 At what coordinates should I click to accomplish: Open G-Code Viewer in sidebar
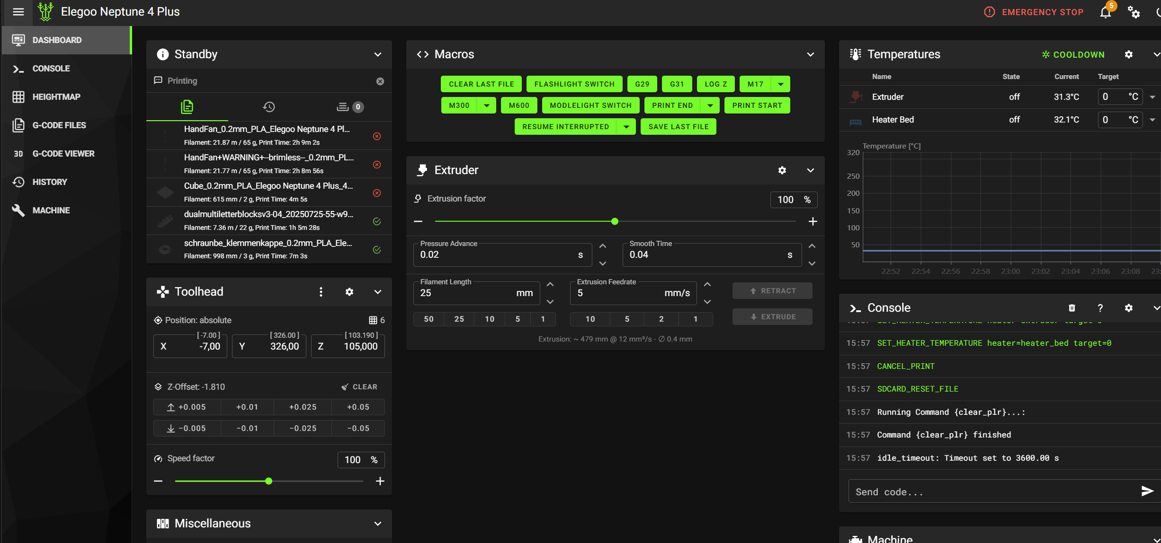pyautogui.click(x=66, y=154)
